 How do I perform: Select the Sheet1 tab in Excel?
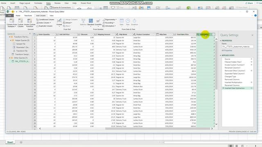pos(10,142)
